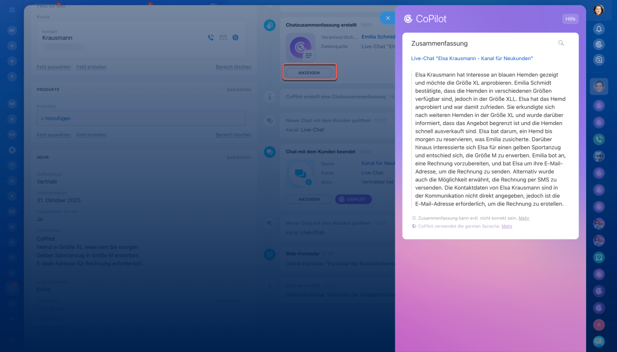This screenshot has width=617, height=352.
Task: Open the hamburger menu in the left sidebar
Action: [x=12, y=10]
